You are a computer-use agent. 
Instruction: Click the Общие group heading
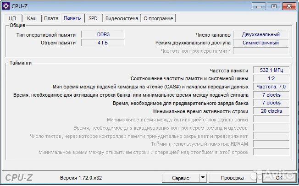[x=17, y=25]
